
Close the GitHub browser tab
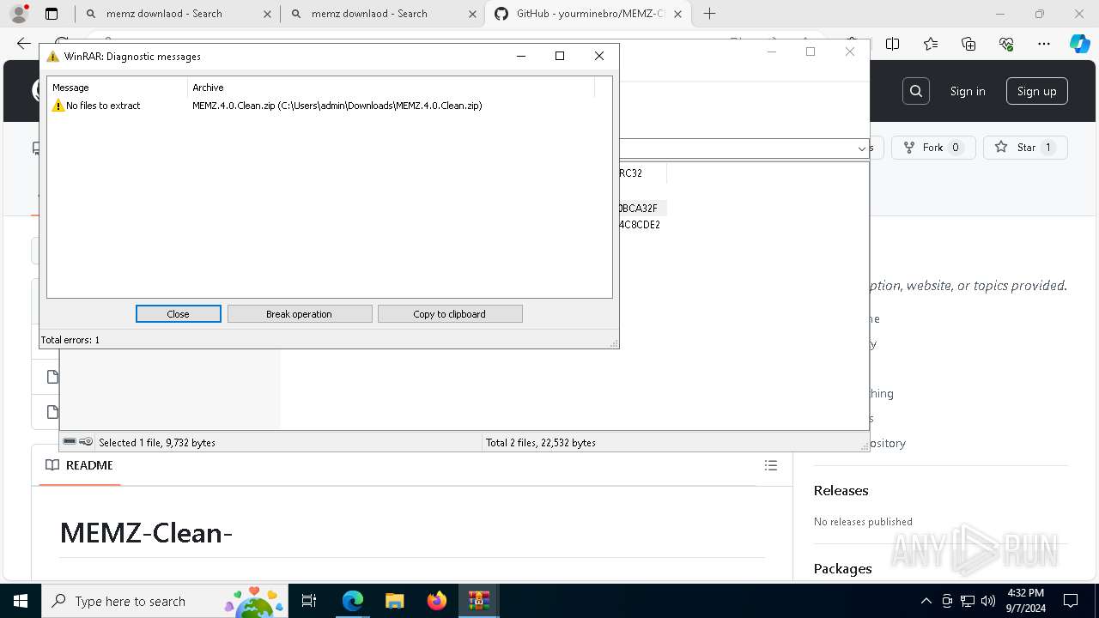point(677,14)
